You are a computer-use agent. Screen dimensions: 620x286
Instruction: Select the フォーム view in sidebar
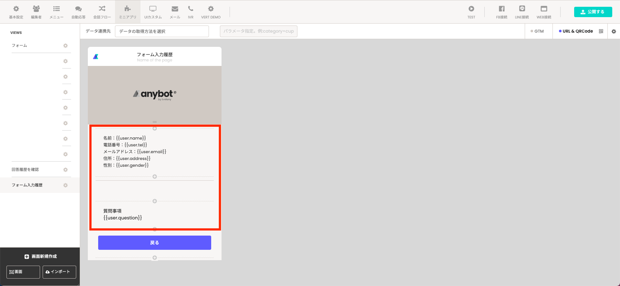[19, 46]
